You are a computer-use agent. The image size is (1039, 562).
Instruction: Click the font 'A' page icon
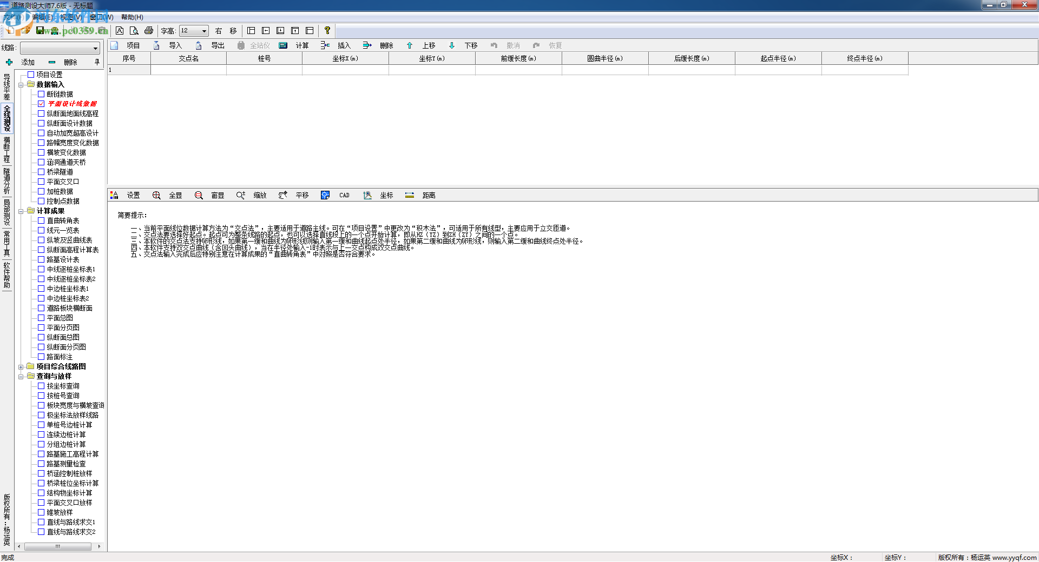120,31
